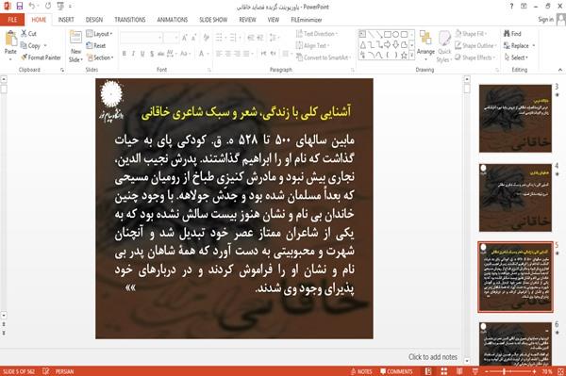Open the Text Direction dropdown
Screen dimensions: 566x376
coord(317,34)
